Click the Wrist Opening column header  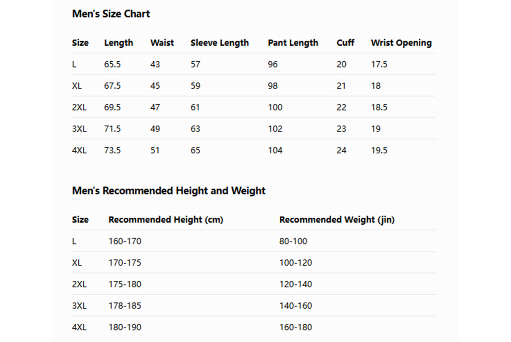point(401,43)
